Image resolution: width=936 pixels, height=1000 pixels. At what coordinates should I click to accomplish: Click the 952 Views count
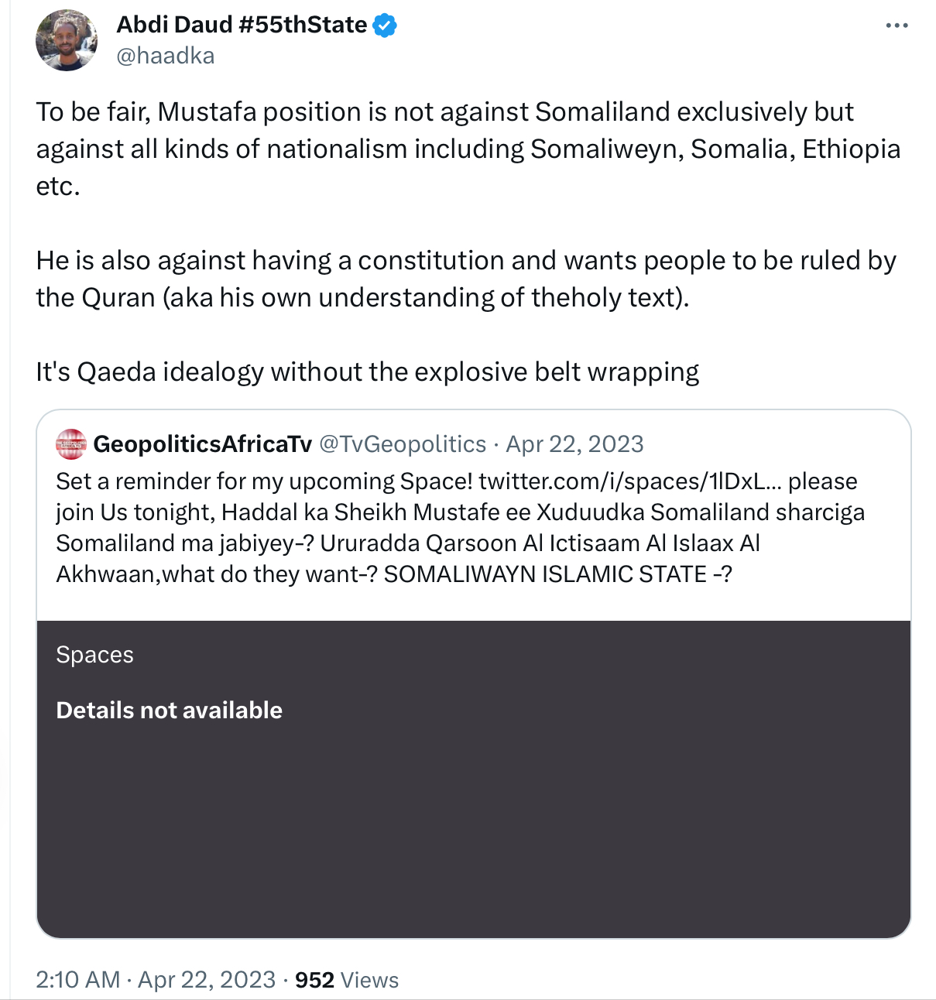[347, 979]
